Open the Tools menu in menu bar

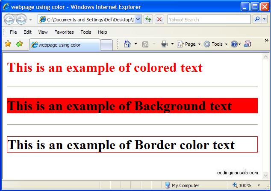[x=86, y=32]
